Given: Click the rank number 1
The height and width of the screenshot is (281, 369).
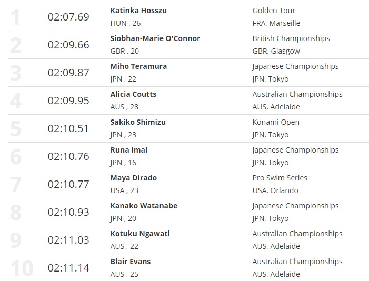Looking at the screenshot, I should 16,17.
